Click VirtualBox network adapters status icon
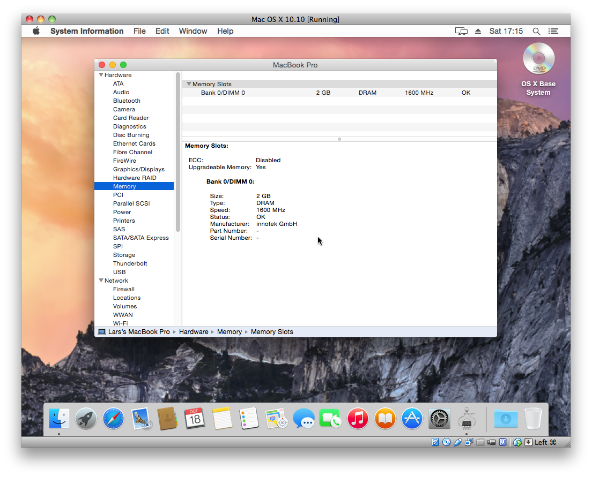 pos(469,442)
